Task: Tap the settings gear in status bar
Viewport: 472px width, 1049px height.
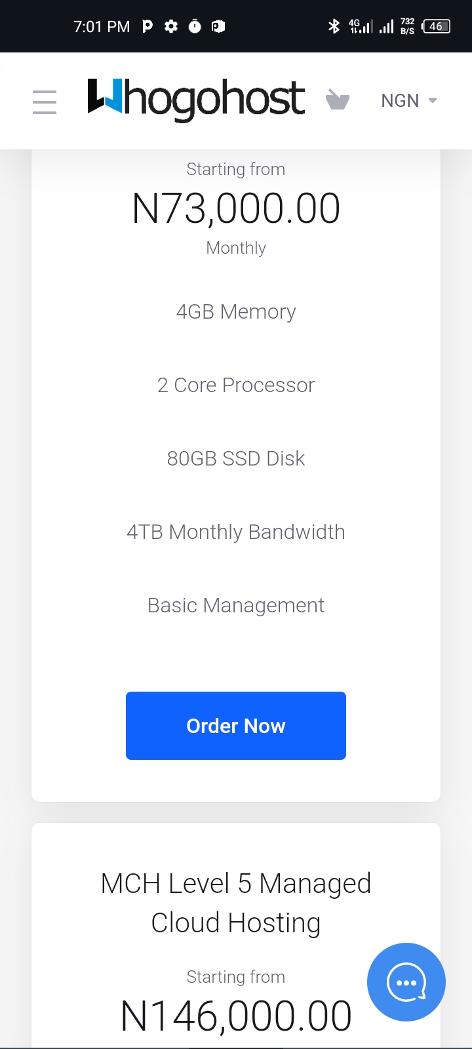Action: [x=171, y=26]
